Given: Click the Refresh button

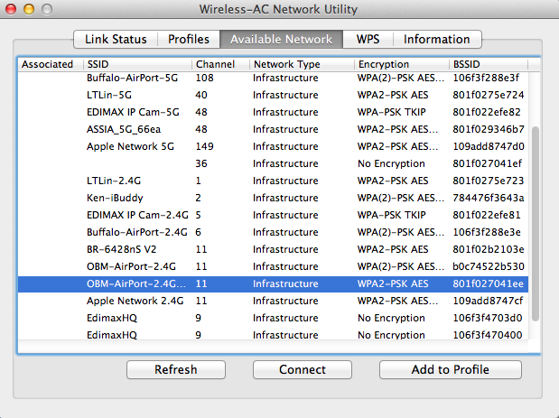Looking at the screenshot, I should (x=176, y=369).
